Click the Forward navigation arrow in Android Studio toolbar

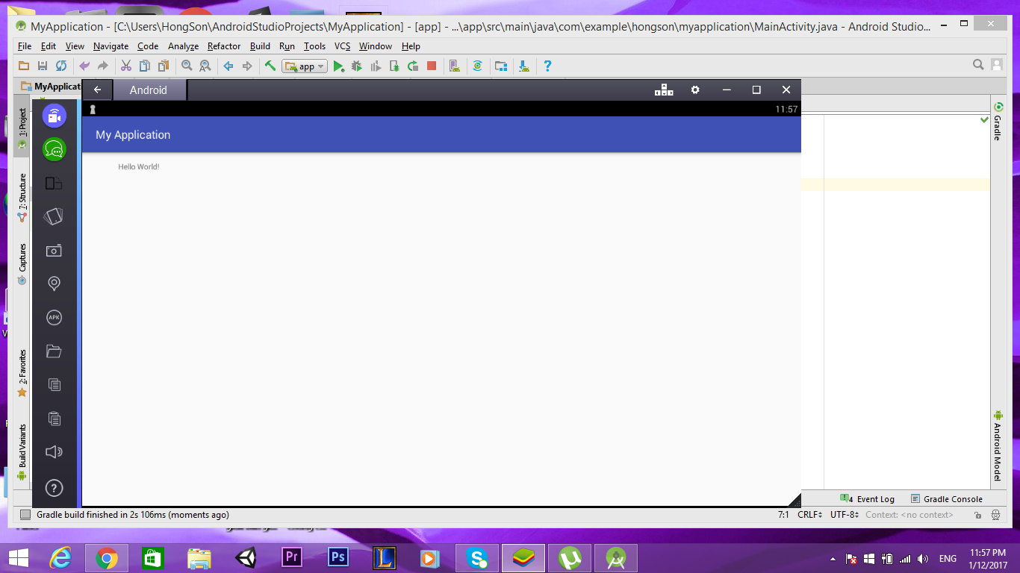247,66
